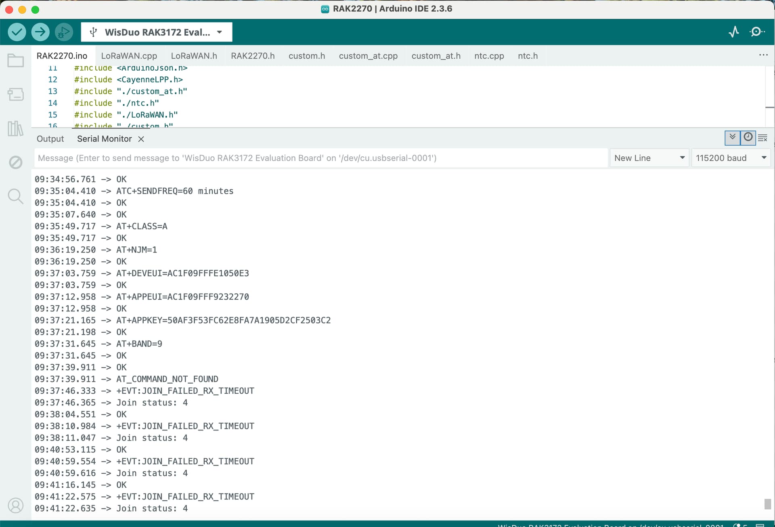Toggle serial monitor timestamp display
The image size is (775, 527).
748,138
